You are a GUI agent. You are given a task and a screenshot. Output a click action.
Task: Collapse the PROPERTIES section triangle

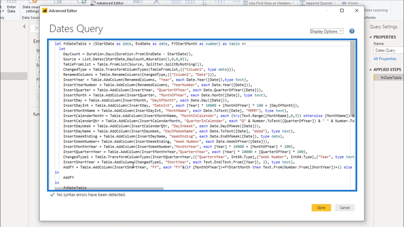370,37
